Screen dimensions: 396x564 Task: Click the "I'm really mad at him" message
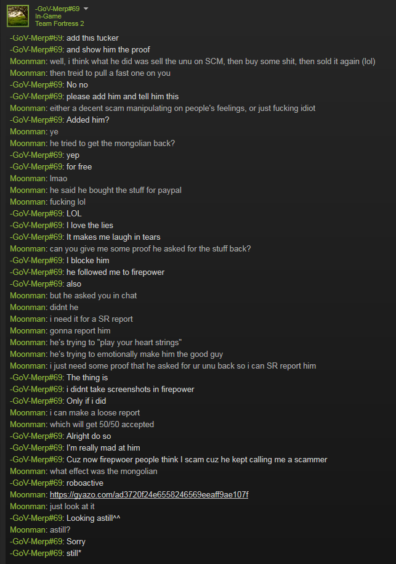[103, 448]
